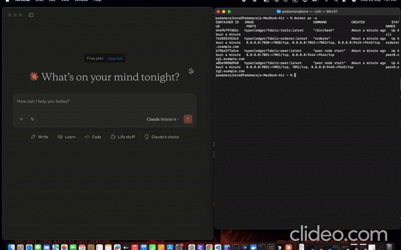401x250 pixels.
Task: Open ChatGPT from the Dock
Action: point(191,247)
